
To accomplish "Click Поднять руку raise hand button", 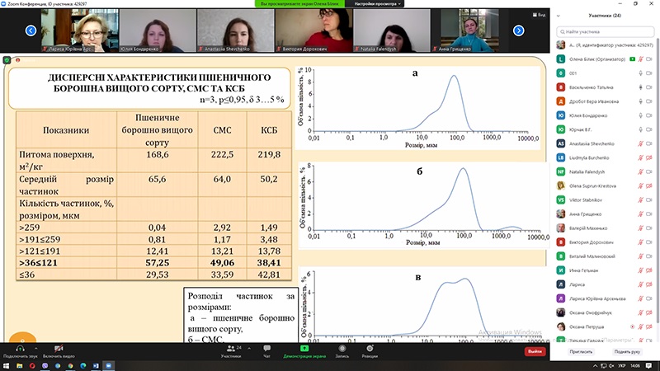I will pyautogui.click(x=627, y=352).
